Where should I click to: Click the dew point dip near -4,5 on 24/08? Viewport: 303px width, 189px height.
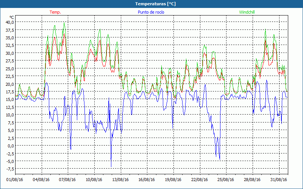tap(220, 160)
